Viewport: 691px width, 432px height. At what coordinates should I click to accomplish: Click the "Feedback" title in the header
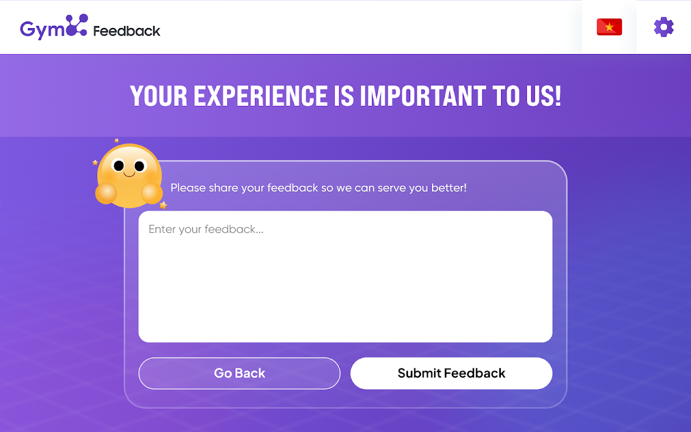tap(126, 31)
